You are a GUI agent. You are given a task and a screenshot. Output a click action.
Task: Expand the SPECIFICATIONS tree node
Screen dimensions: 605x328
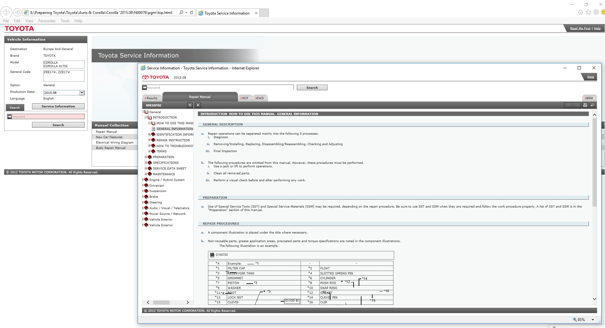146,163
